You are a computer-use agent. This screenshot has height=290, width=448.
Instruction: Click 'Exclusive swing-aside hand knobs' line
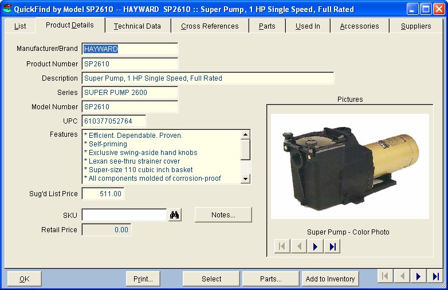[x=140, y=153]
